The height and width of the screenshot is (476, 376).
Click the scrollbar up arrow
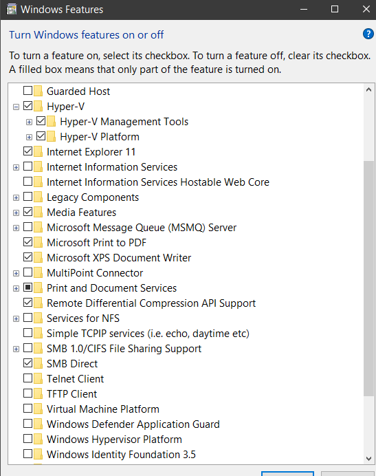[x=368, y=89]
